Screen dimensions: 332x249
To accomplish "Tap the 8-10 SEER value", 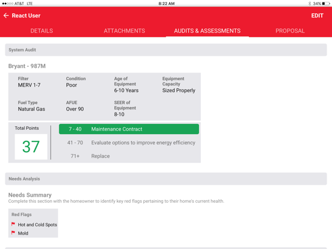I will pos(119,114).
